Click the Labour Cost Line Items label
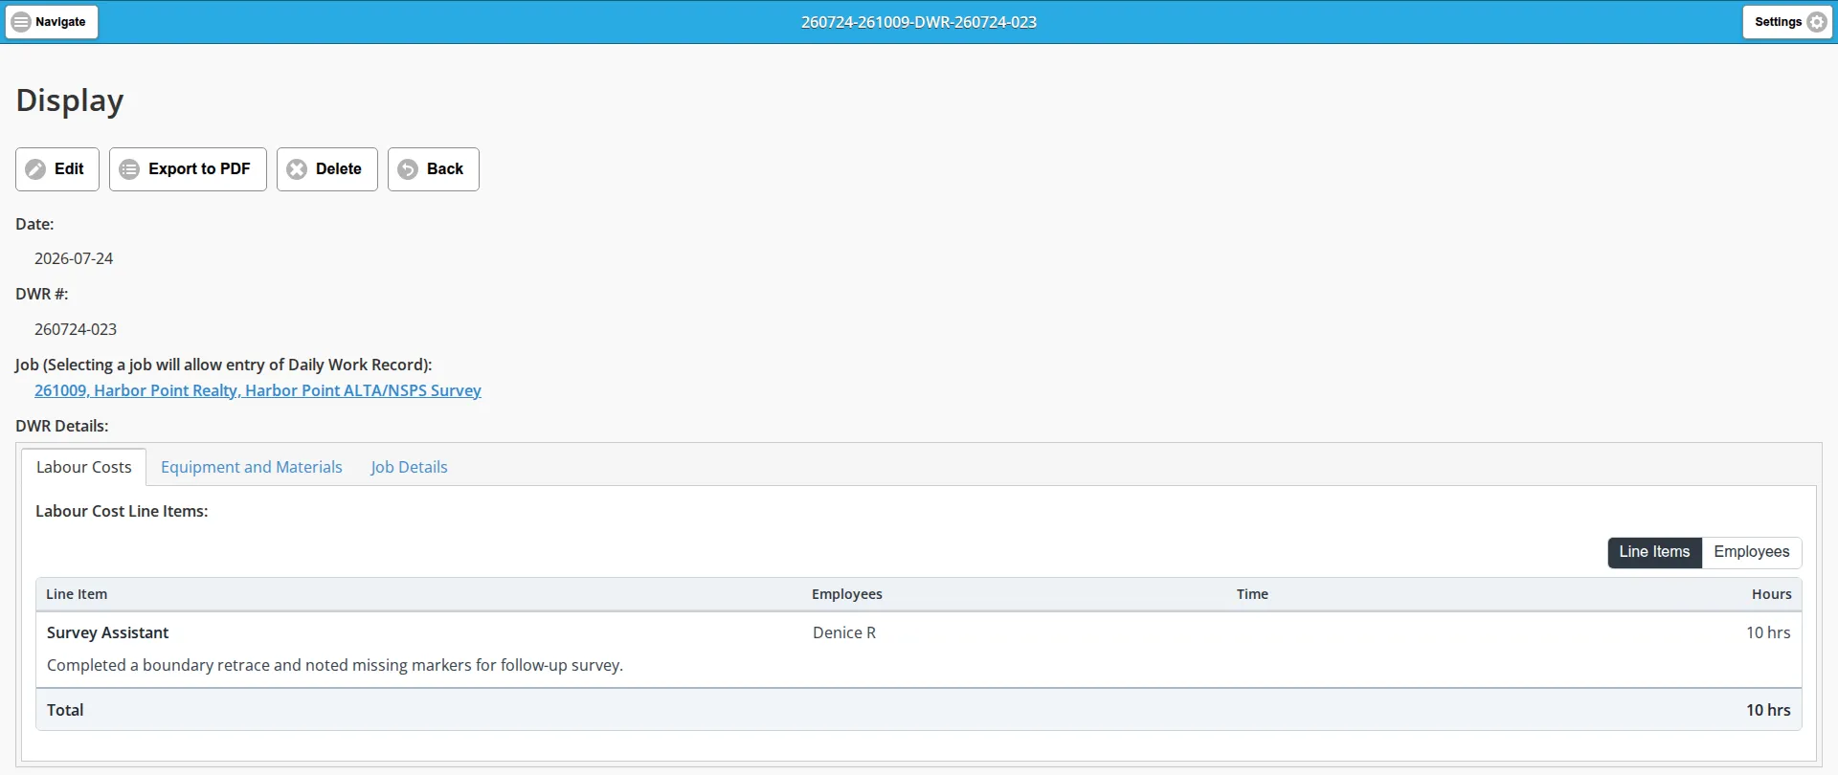Screen dimensions: 1838x775 (x=122, y=511)
